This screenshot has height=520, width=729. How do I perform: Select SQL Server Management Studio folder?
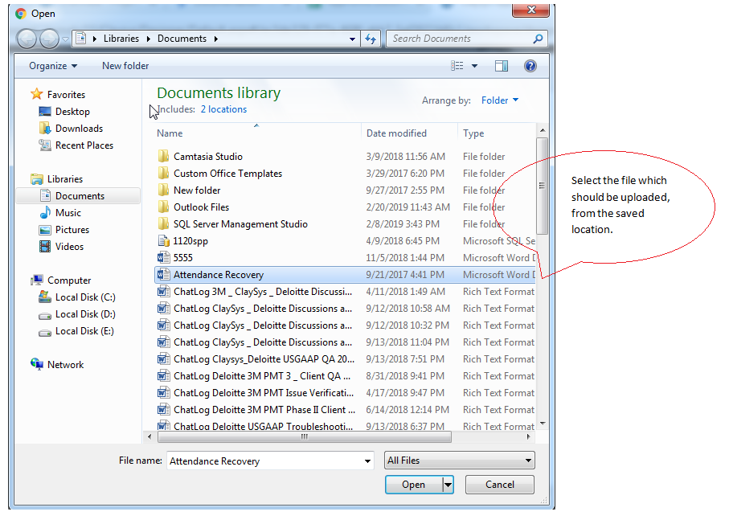[345, 224]
